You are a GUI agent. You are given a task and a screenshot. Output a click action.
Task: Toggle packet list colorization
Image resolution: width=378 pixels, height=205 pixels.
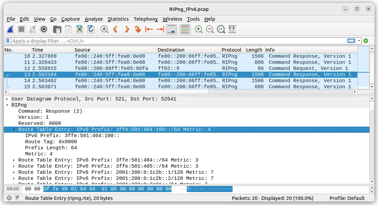[x=185, y=30]
